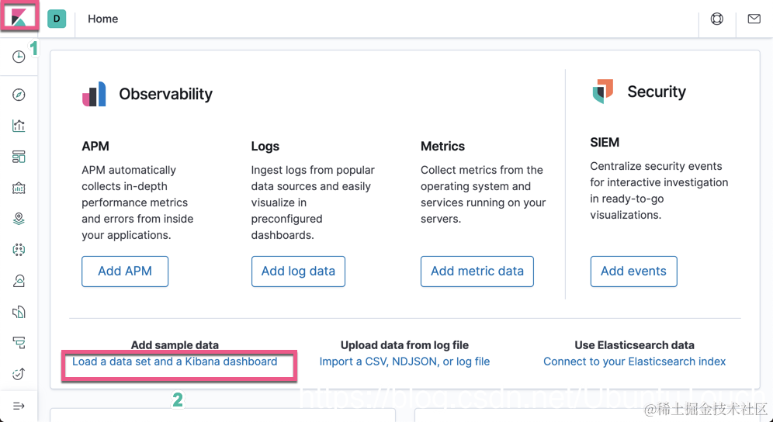Open the Help lifebuoy icon
This screenshot has width=773, height=422.
717,19
